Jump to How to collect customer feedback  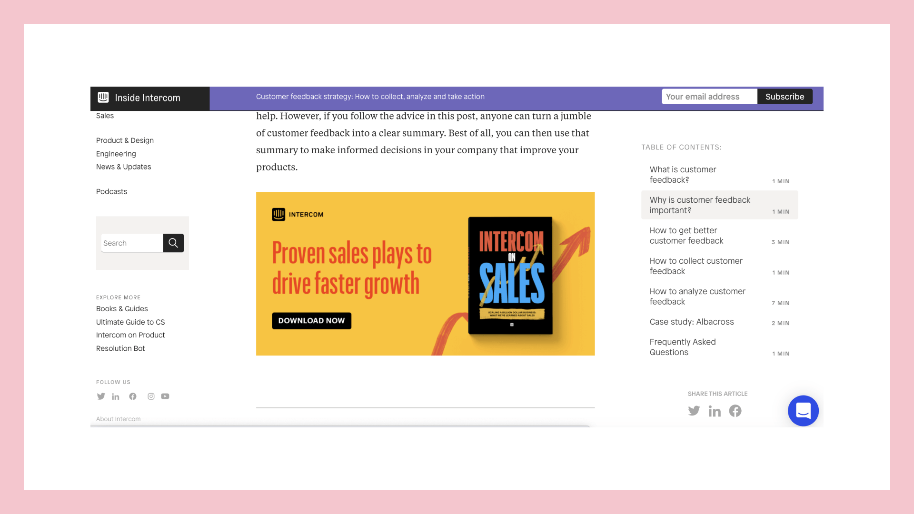[x=719, y=266]
